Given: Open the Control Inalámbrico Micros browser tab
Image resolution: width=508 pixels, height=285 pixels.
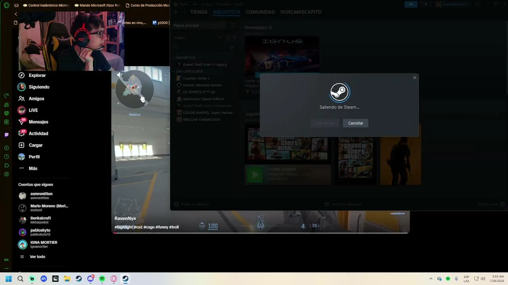Looking at the screenshot, I should pyautogui.click(x=46, y=6).
